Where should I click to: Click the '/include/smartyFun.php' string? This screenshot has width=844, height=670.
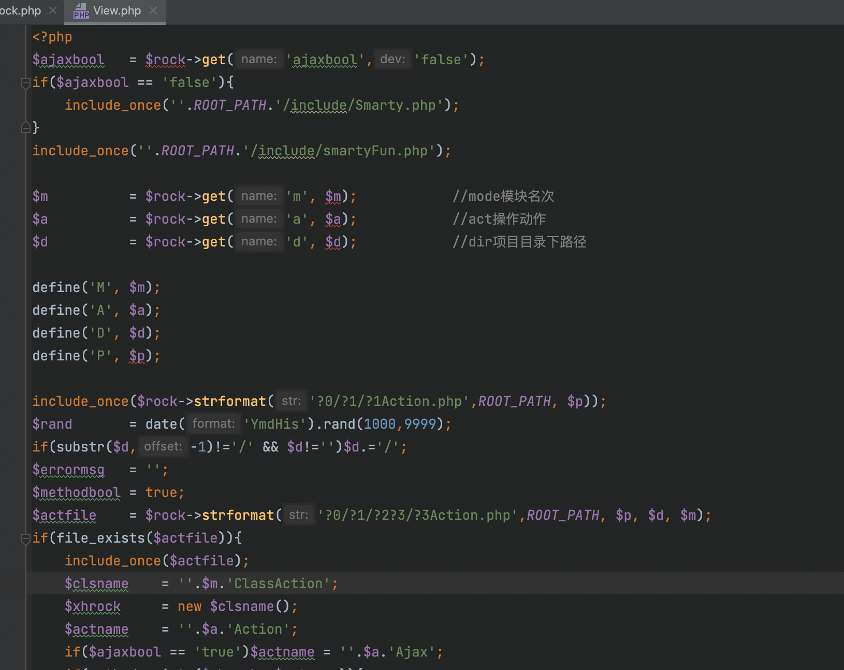(x=339, y=151)
